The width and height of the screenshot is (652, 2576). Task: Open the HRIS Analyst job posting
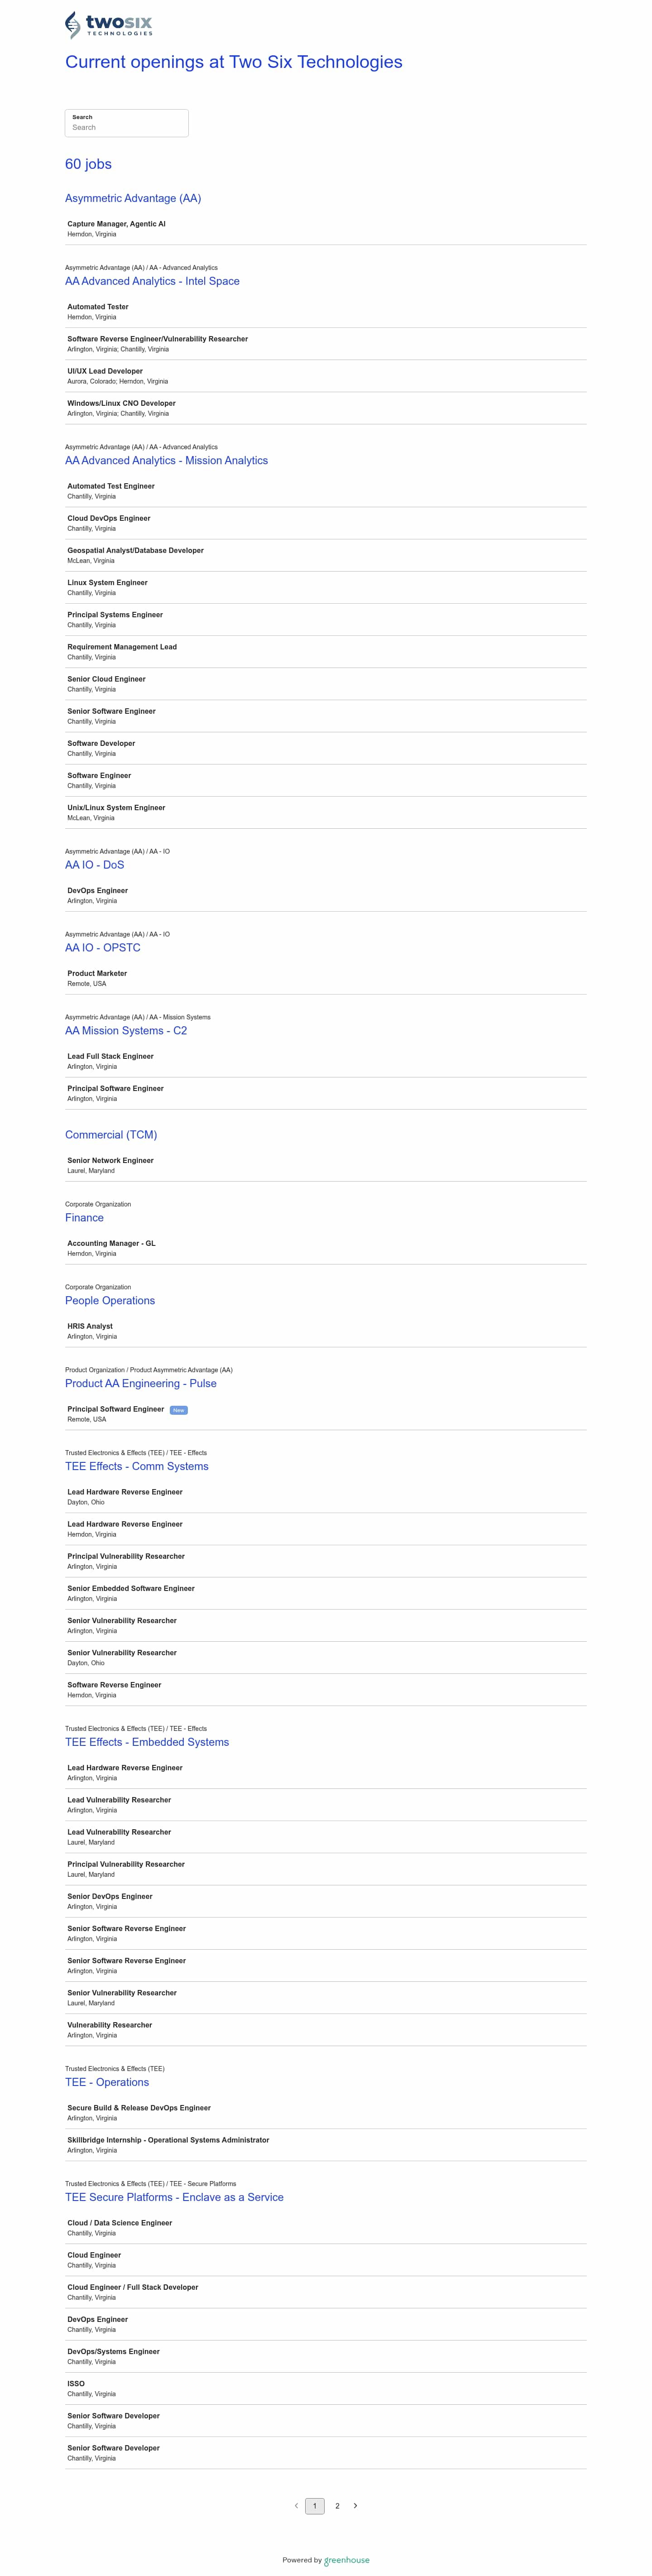coord(90,1326)
